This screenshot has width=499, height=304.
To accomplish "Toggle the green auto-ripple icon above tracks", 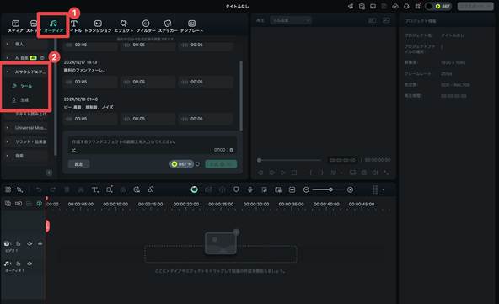I will pos(39,204).
